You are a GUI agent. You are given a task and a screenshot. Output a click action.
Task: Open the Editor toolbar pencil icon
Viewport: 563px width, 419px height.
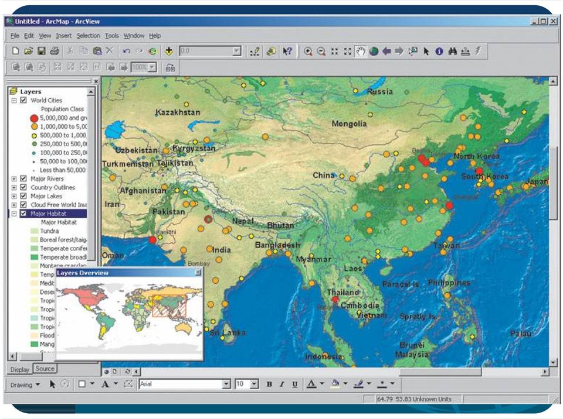pyautogui.click(x=255, y=51)
